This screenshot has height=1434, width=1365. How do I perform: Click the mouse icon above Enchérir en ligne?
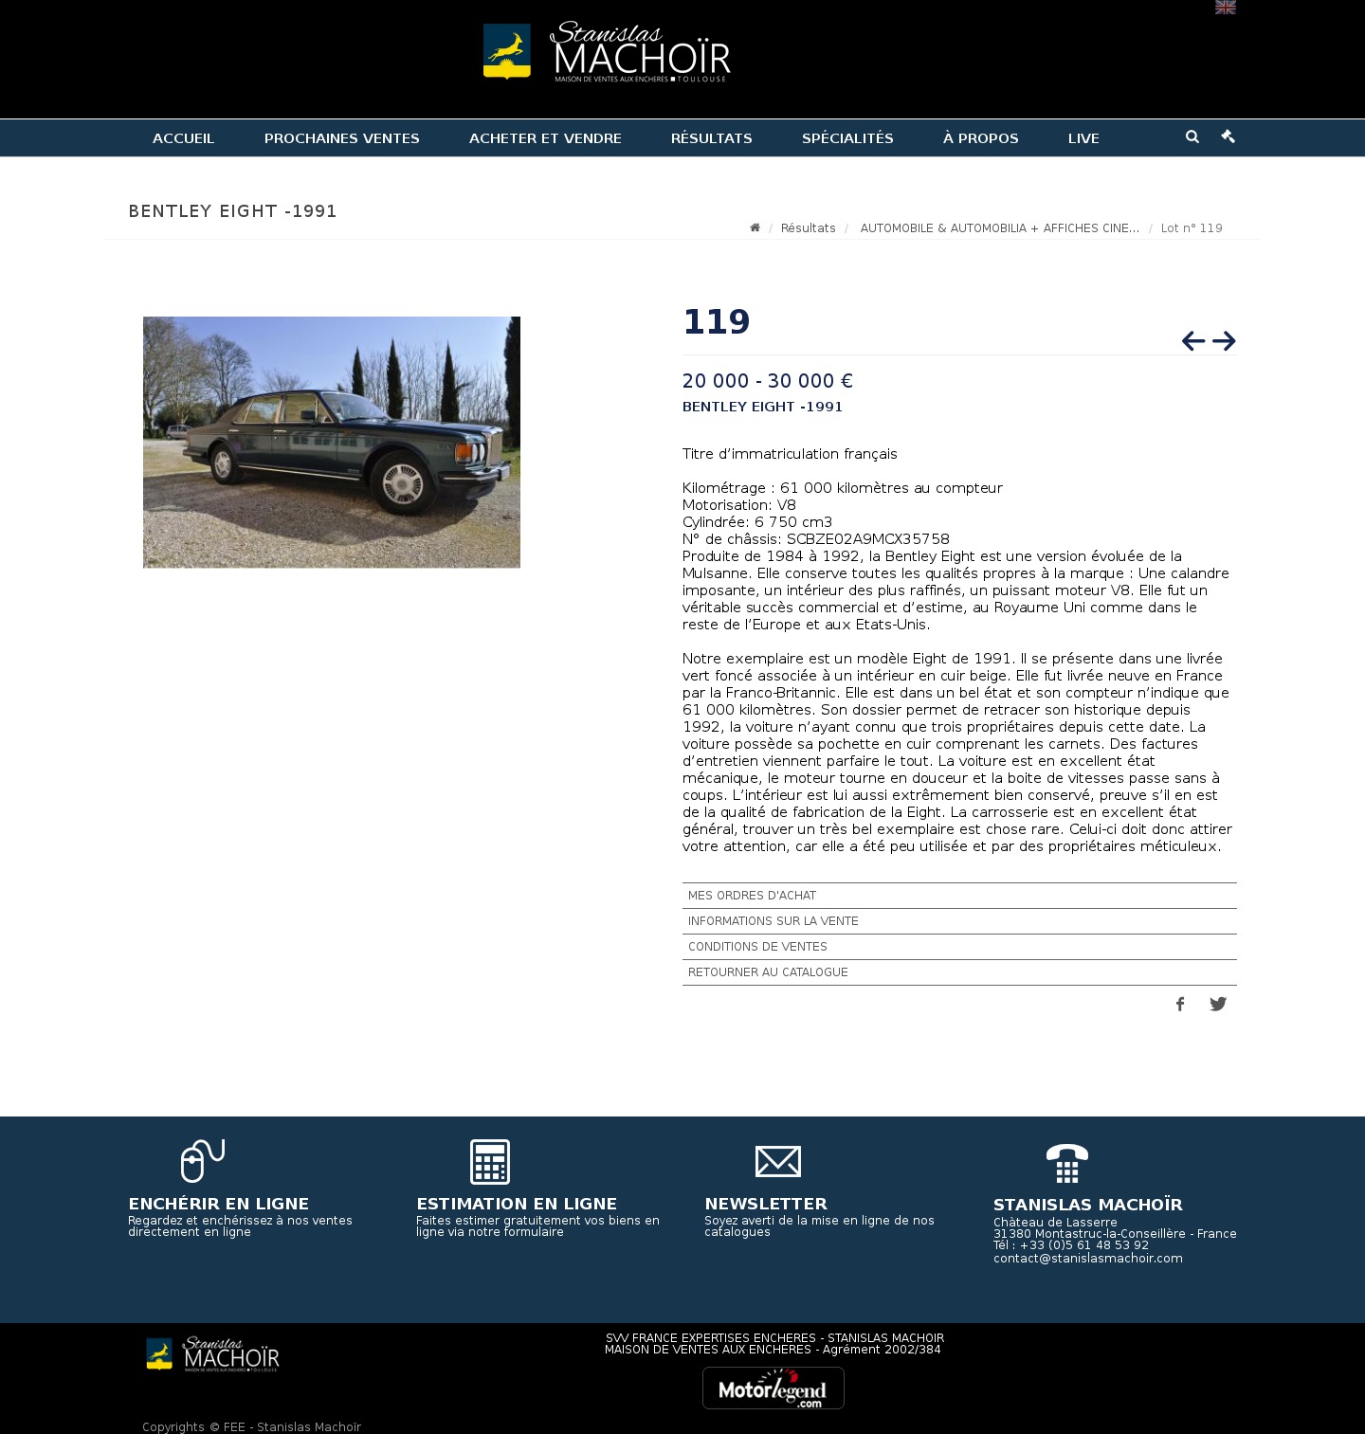click(202, 1161)
